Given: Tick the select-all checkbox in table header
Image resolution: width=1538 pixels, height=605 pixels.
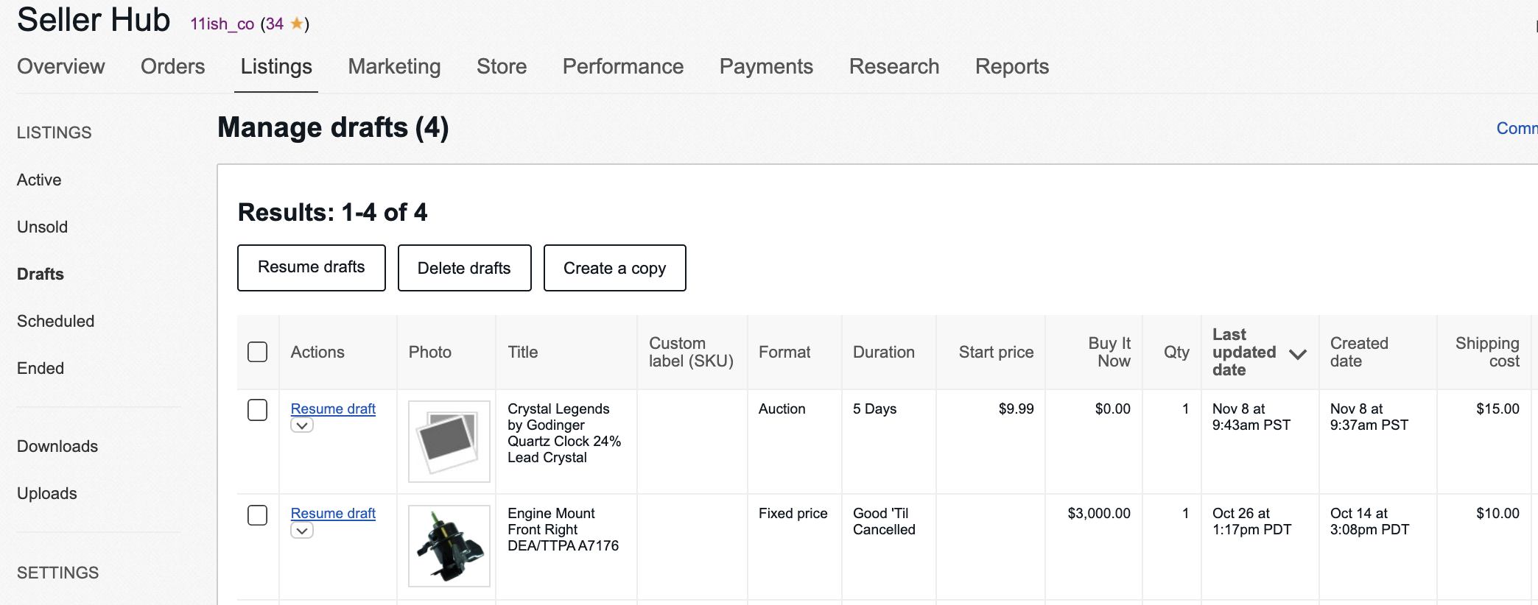Looking at the screenshot, I should (x=258, y=352).
